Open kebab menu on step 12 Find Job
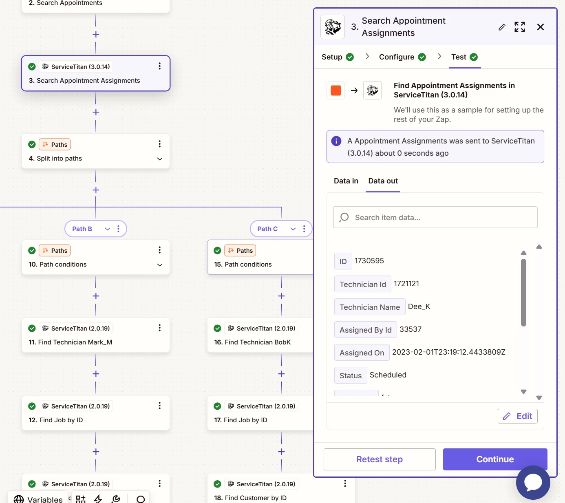The width and height of the screenshot is (565, 503). (159, 406)
